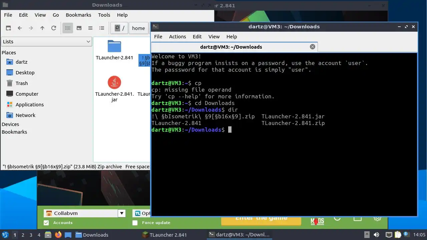Switch to workspace 1
The height and width of the screenshot is (240, 427).
pyautogui.click(x=15, y=235)
